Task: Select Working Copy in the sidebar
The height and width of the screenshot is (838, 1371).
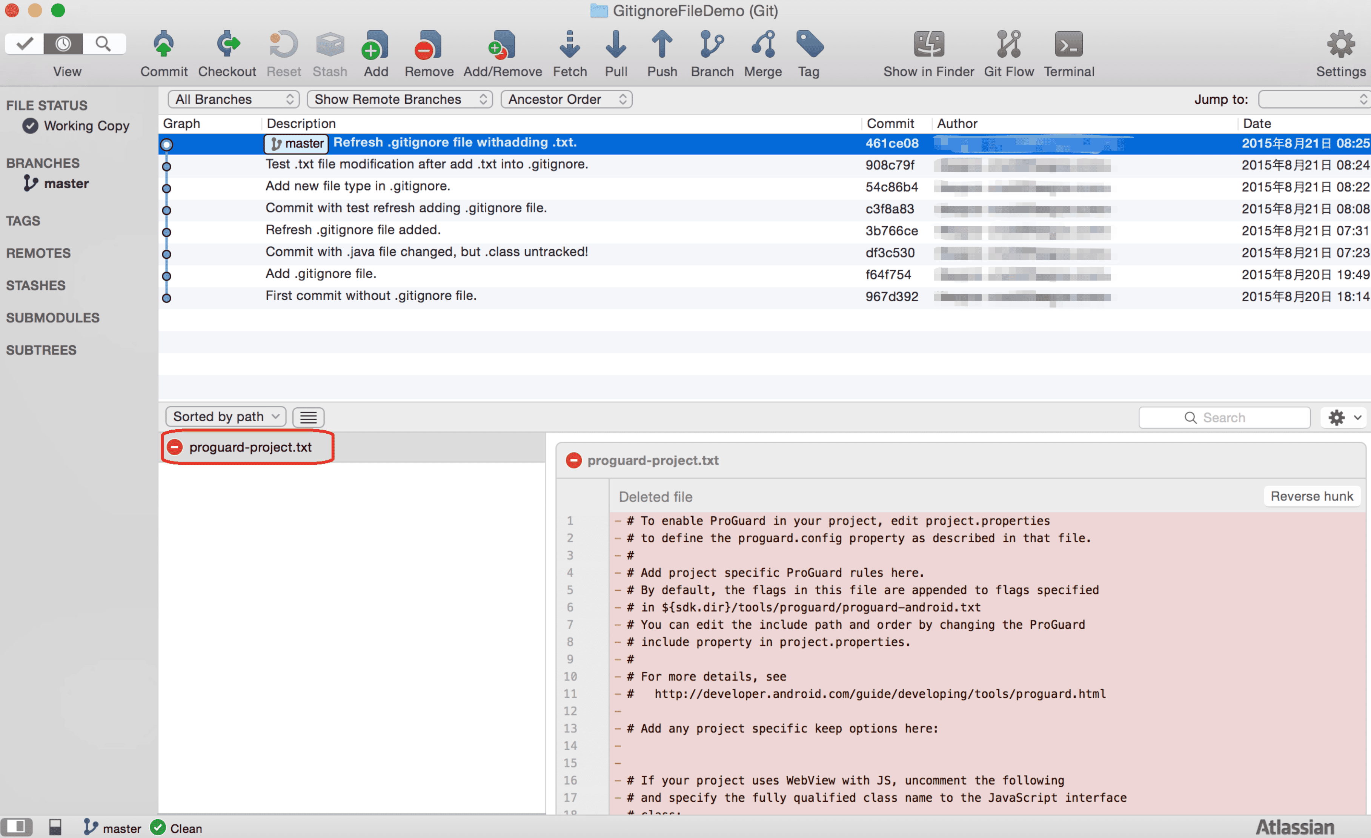Action: click(x=76, y=126)
